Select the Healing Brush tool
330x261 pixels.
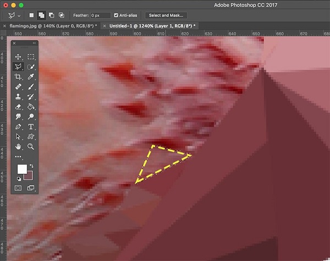18,86
